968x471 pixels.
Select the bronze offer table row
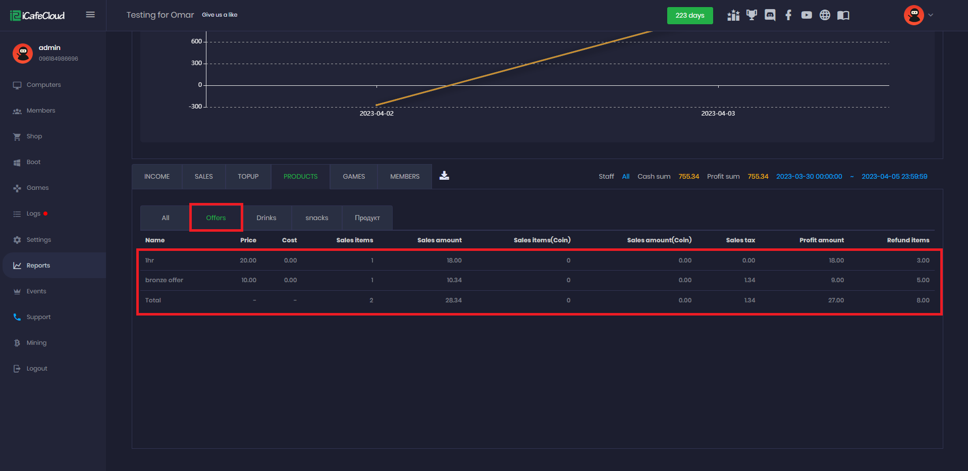click(164, 280)
